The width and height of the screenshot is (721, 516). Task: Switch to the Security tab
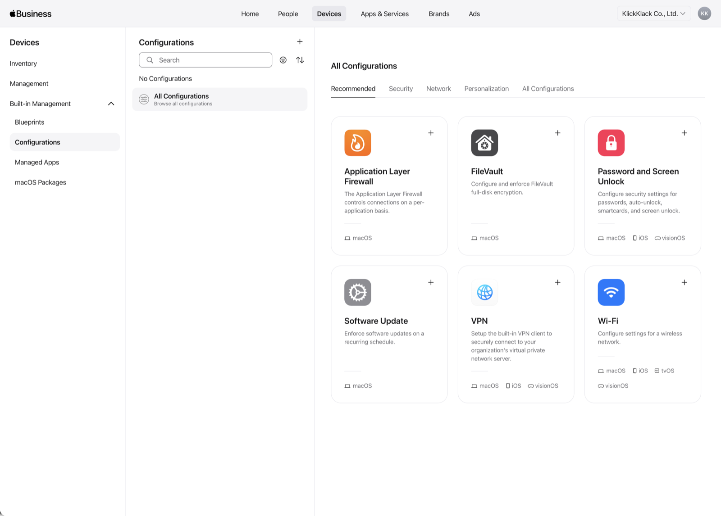[x=401, y=89]
